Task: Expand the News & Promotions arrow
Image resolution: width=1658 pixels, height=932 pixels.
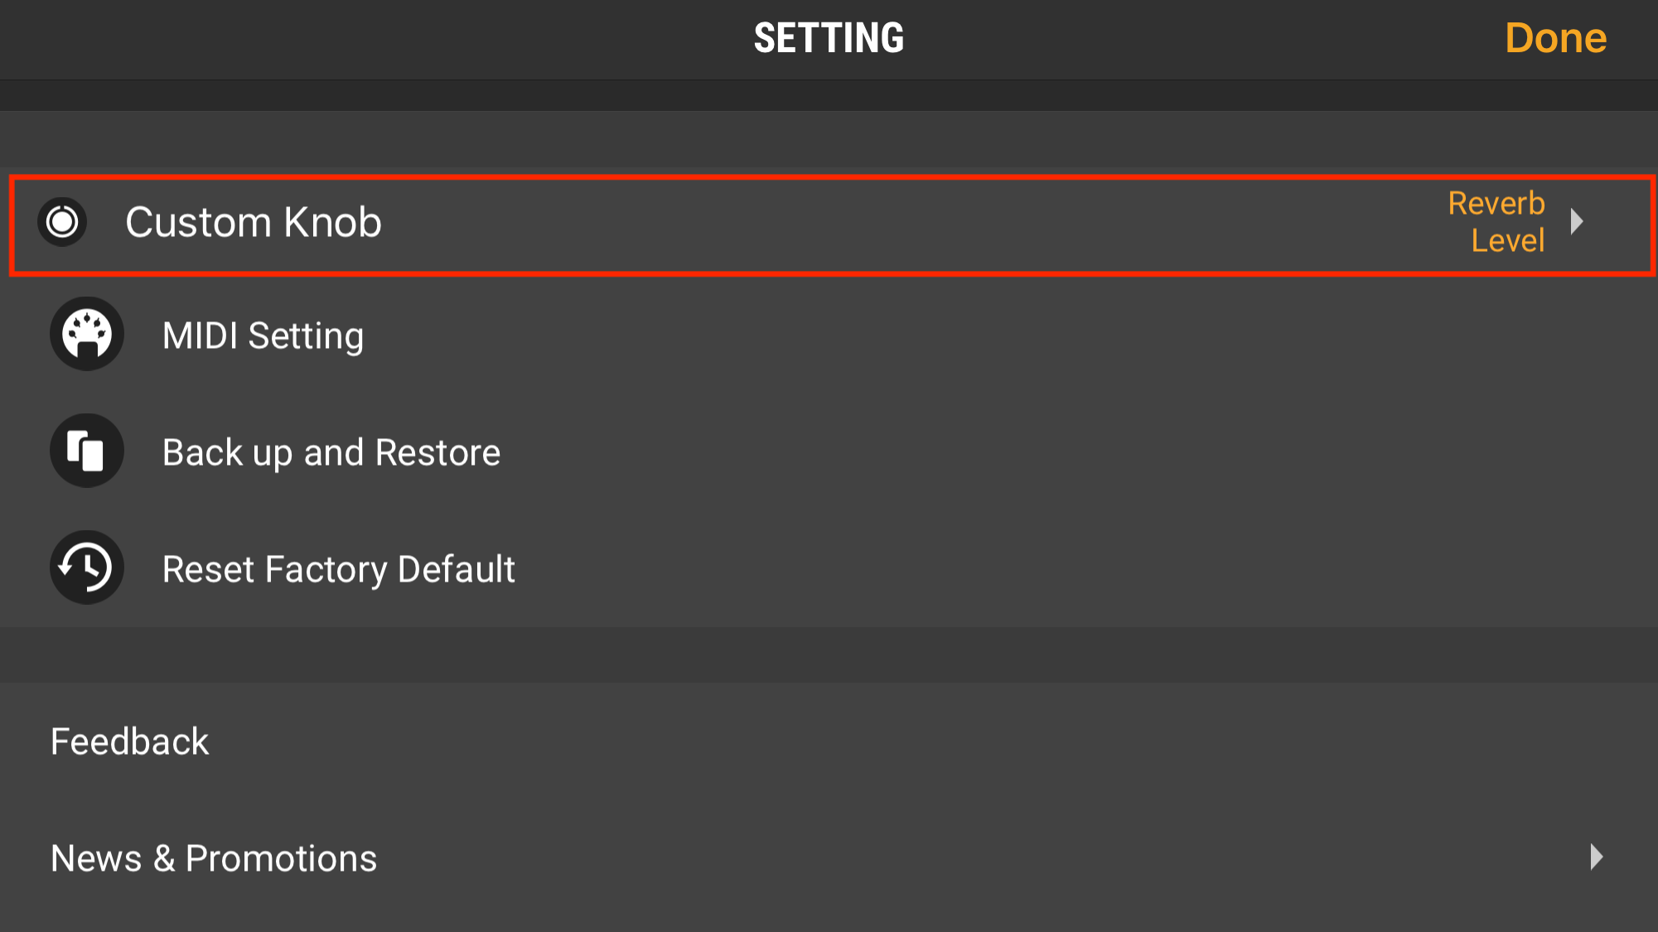Action: coord(1597,857)
